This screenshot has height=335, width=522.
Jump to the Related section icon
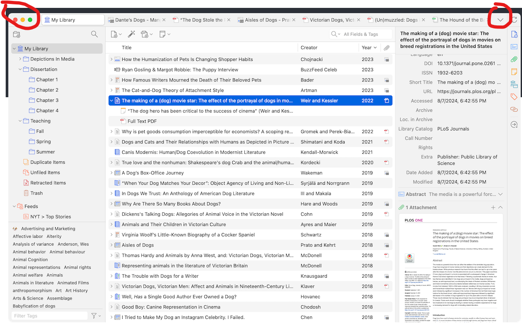pyautogui.click(x=514, y=109)
